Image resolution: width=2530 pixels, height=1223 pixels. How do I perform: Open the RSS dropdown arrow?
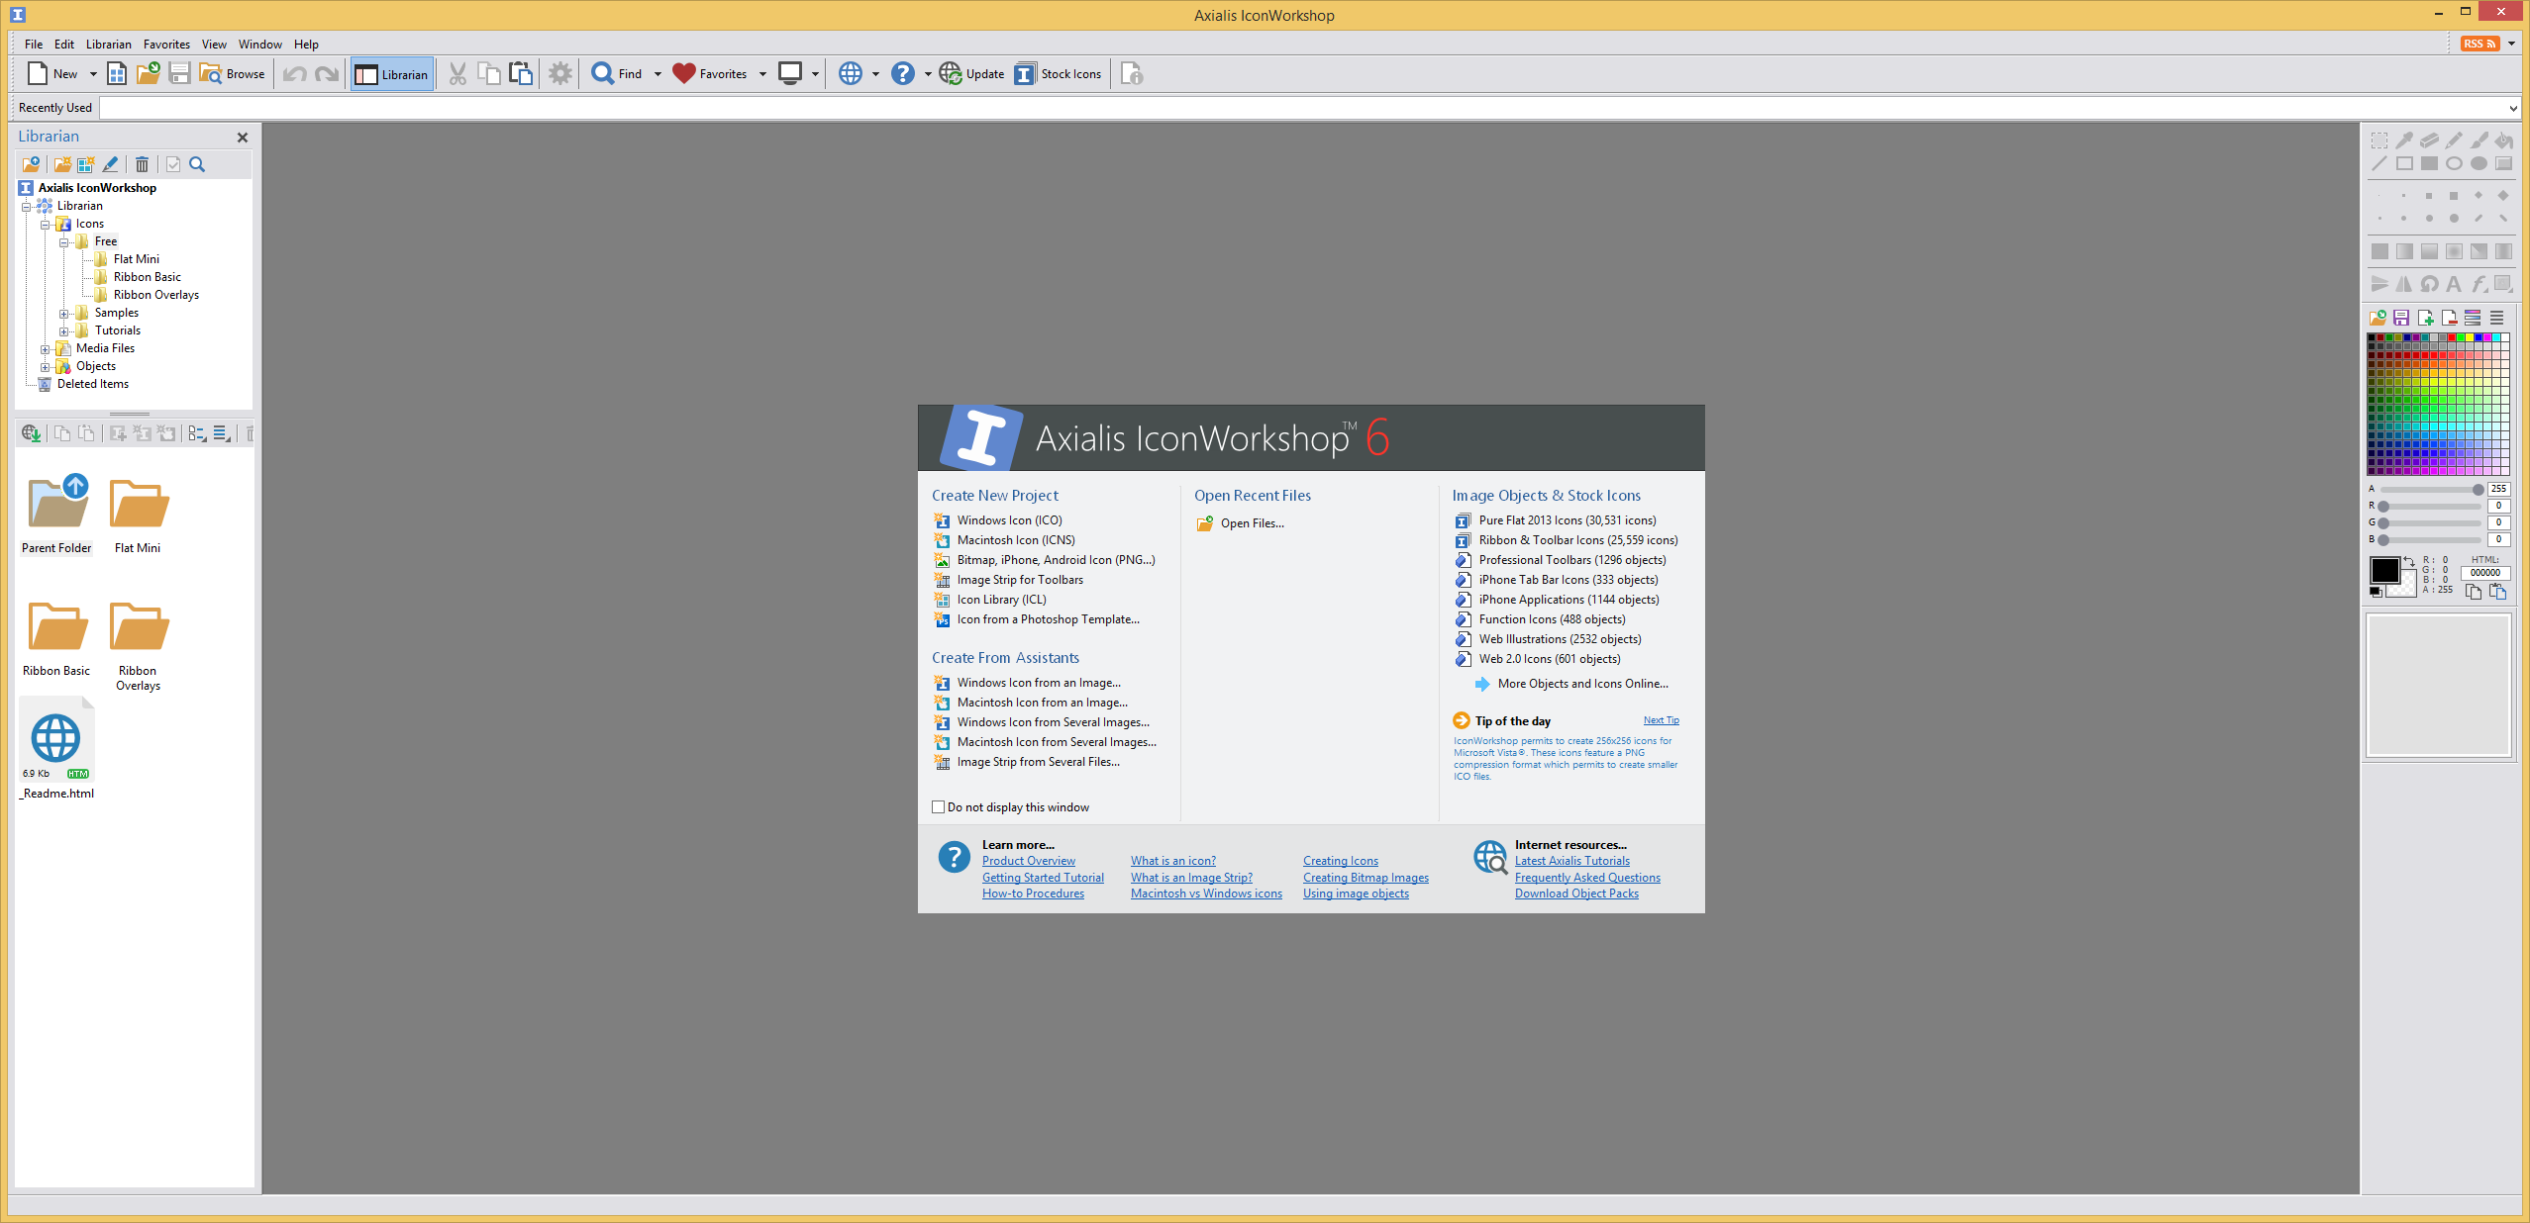(x=2511, y=44)
